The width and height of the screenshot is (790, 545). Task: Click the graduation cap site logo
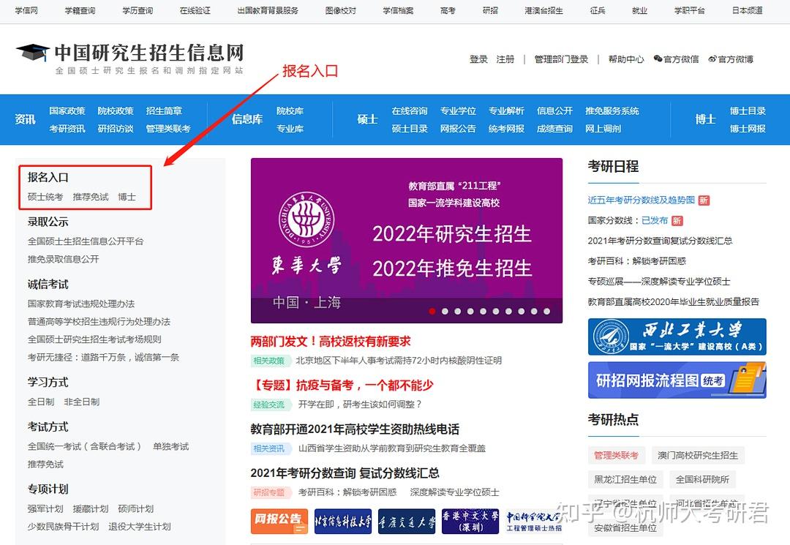[33, 53]
